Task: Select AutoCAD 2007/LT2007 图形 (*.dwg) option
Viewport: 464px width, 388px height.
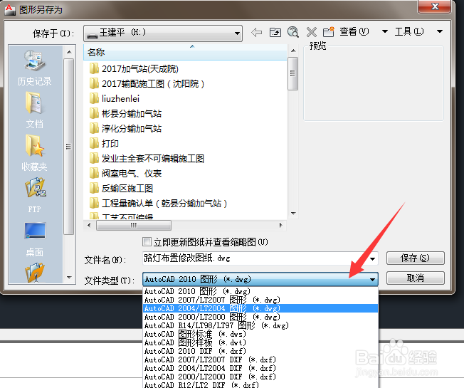Action: click(x=260, y=300)
